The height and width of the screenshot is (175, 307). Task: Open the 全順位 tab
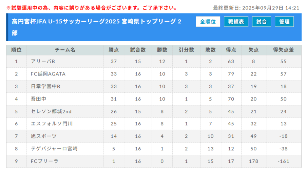208,22
